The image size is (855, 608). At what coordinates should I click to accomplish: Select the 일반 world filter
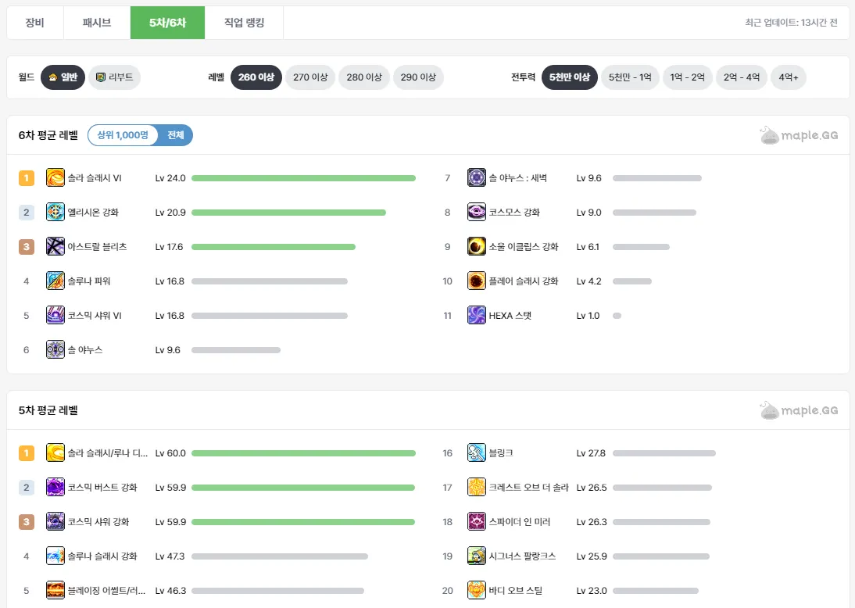tap(63, 77)
